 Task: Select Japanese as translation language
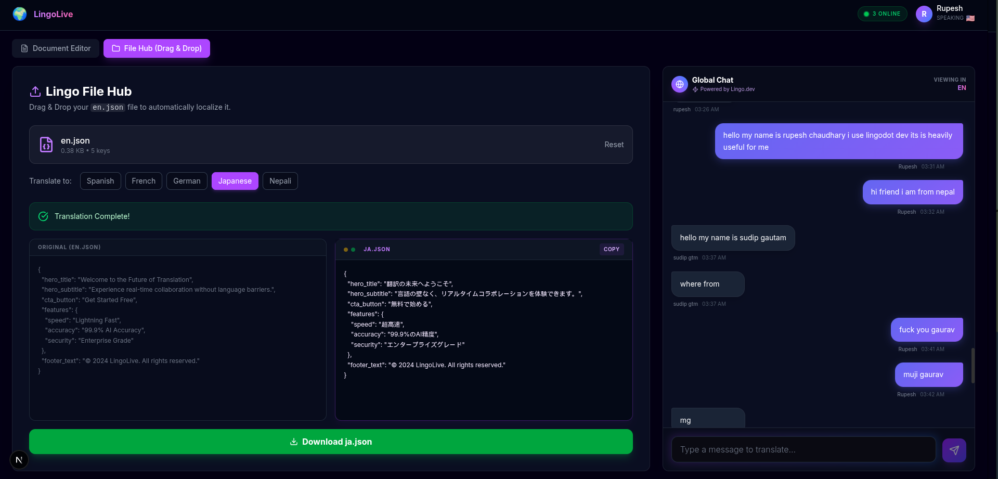coord(235,181)
